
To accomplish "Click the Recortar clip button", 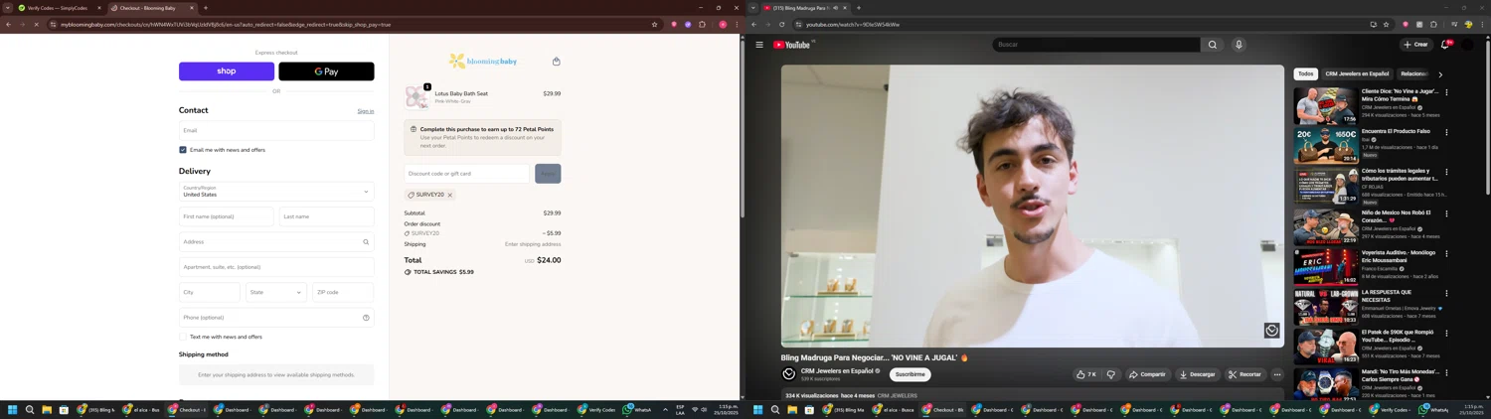I will [x=1244, y=374].
